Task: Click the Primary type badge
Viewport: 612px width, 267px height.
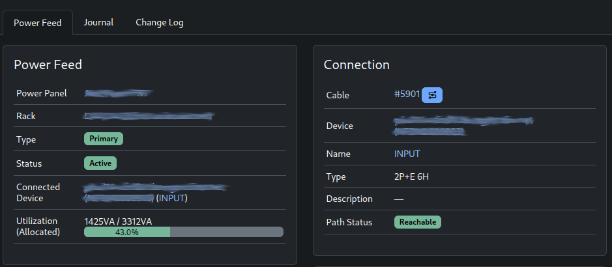Action: click(104, 139)
